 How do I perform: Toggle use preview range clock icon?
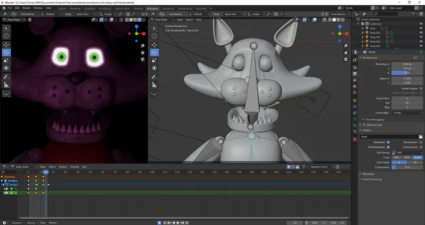306,223
